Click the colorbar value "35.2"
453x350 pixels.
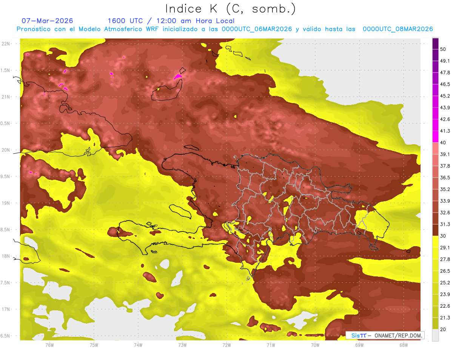pos(445,189)
